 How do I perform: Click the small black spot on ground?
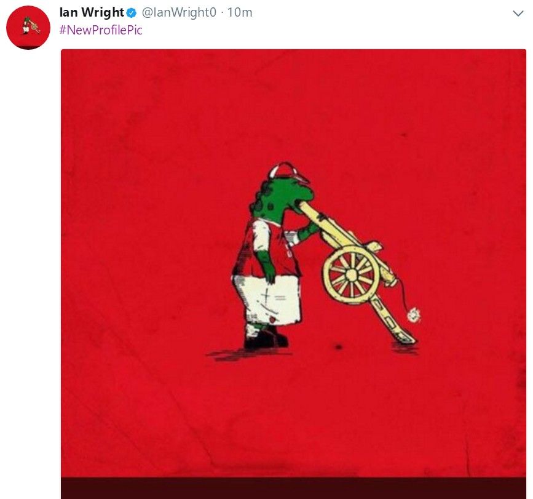pyautogui.click(x=338, y=347)
